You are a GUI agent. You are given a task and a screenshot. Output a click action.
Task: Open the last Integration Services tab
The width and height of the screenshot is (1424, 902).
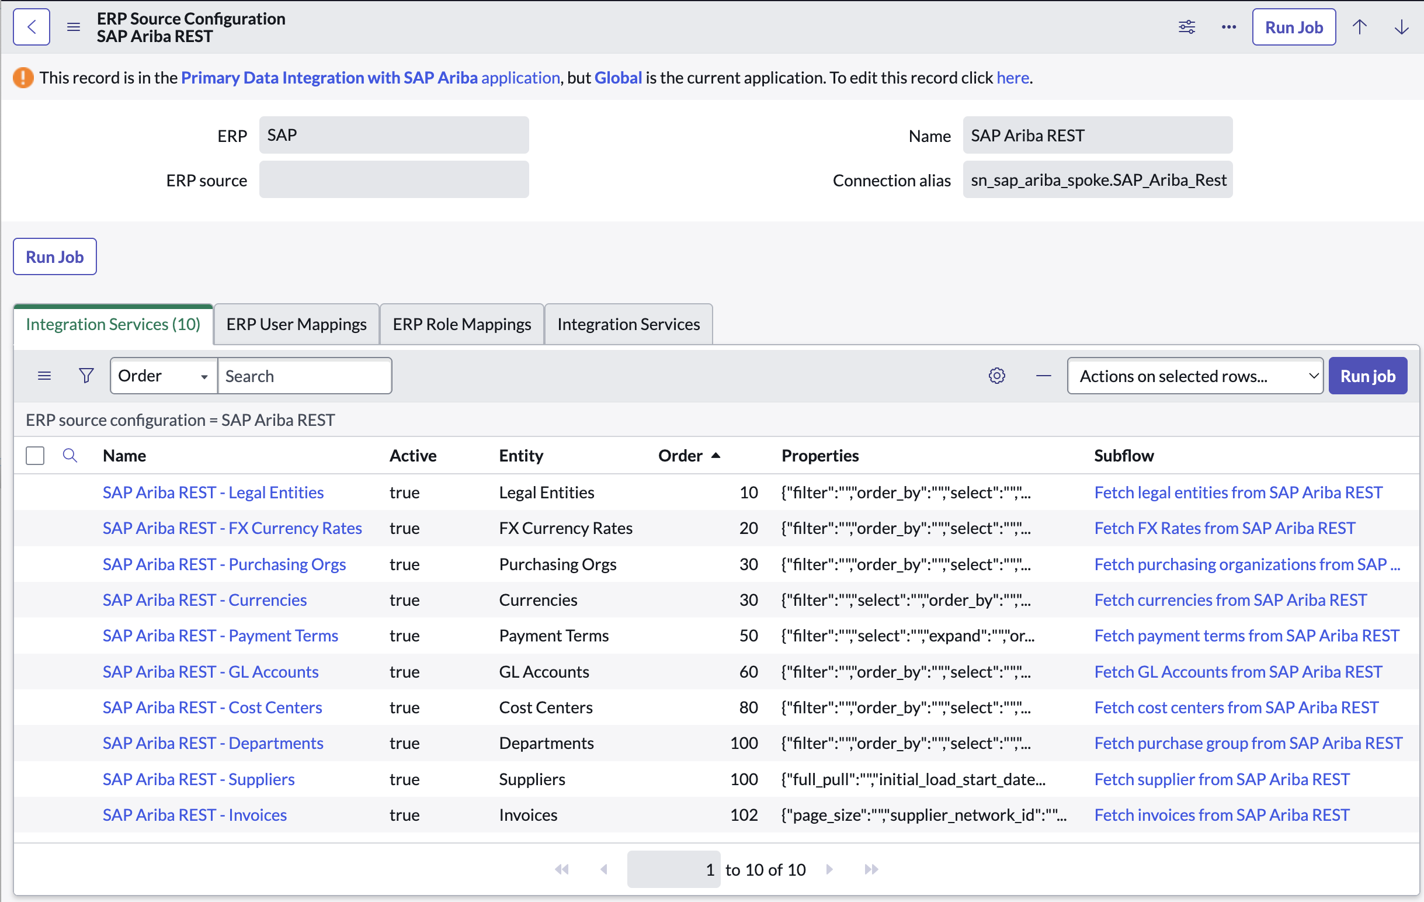tap(628, 324)
